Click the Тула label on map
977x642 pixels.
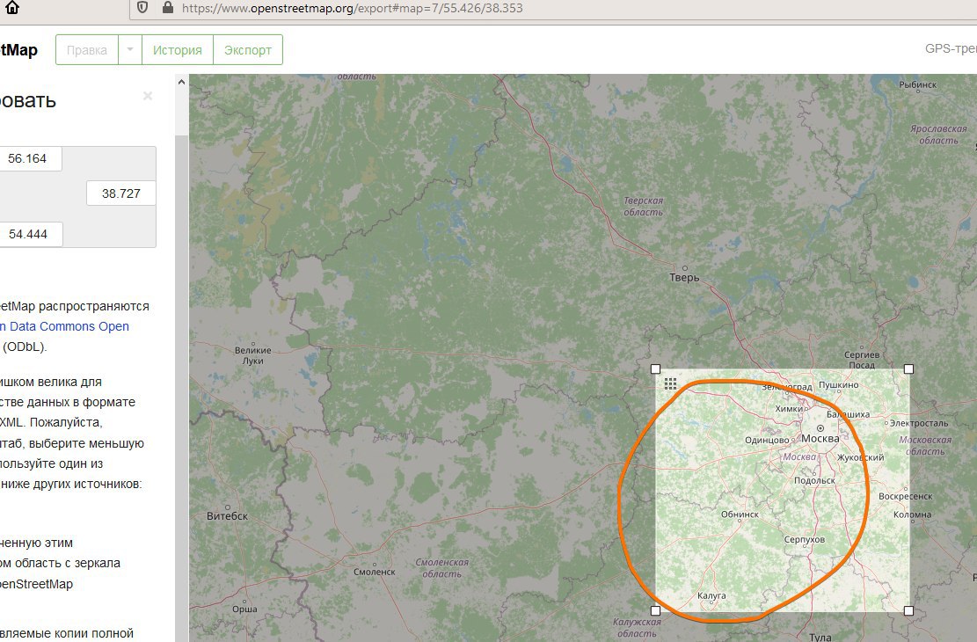pos(820,637)
